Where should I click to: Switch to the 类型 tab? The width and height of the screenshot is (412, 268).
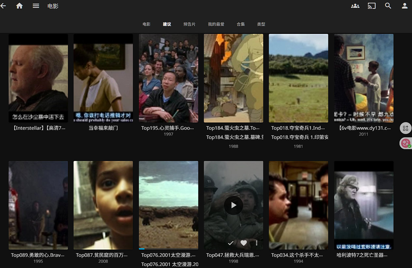(x=261, y=24)
